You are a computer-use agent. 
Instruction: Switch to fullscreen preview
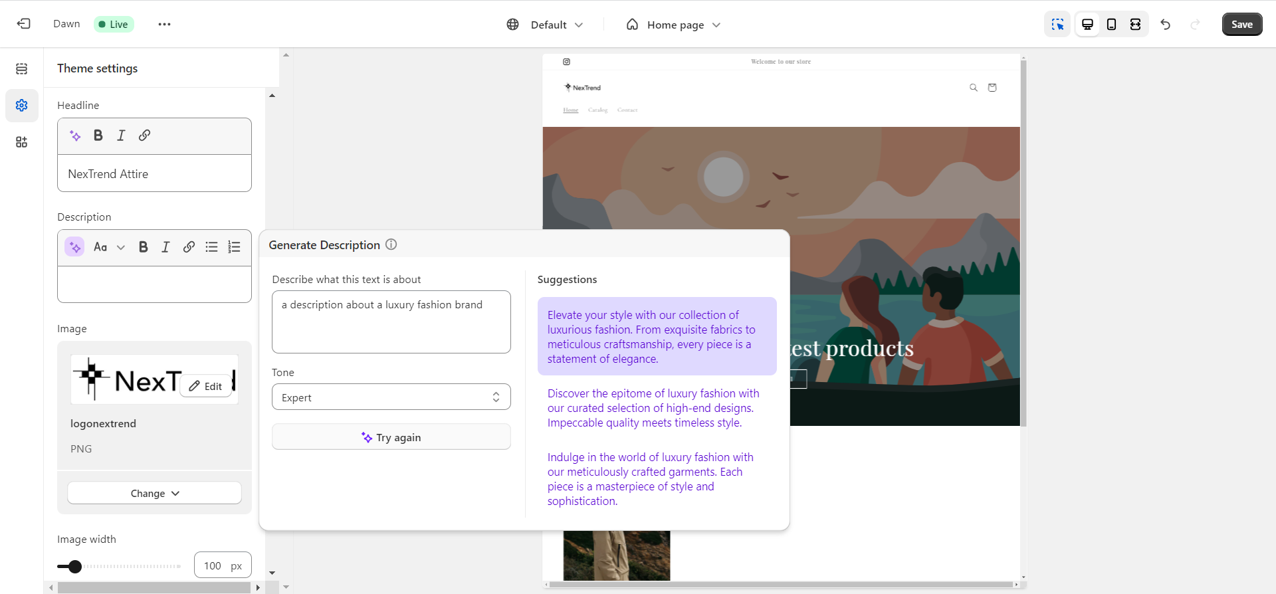pyautogui.click(x=1135, y=25)
